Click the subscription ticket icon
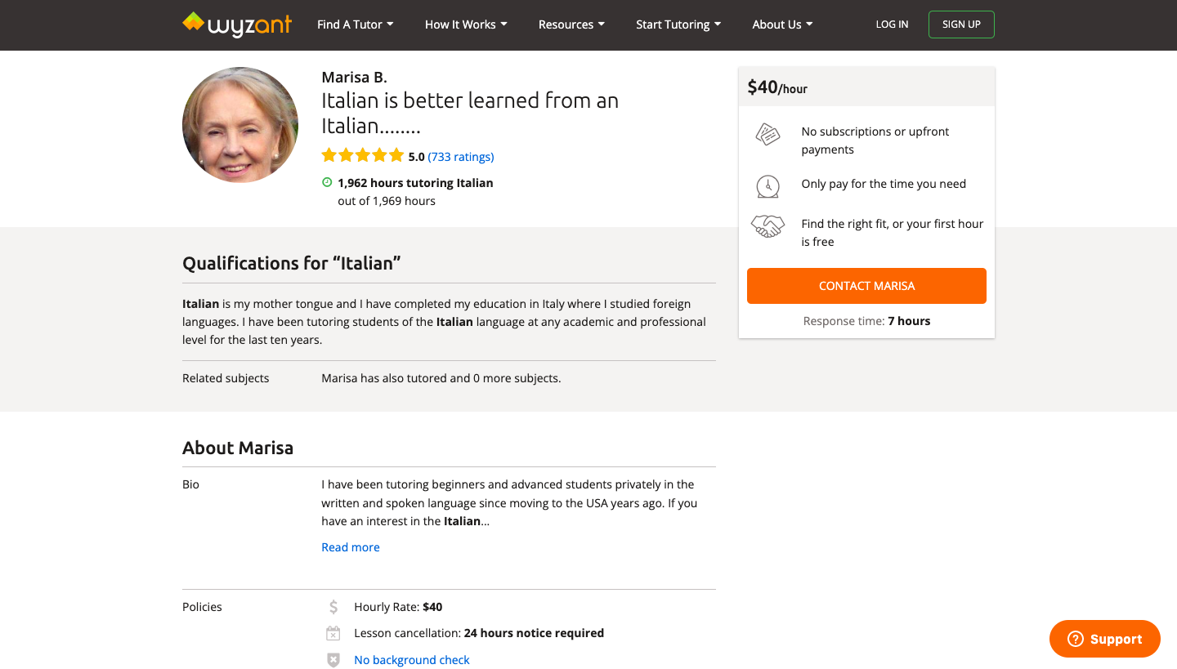The width and height of the screenshot is (1177, 669). point(768,134)
